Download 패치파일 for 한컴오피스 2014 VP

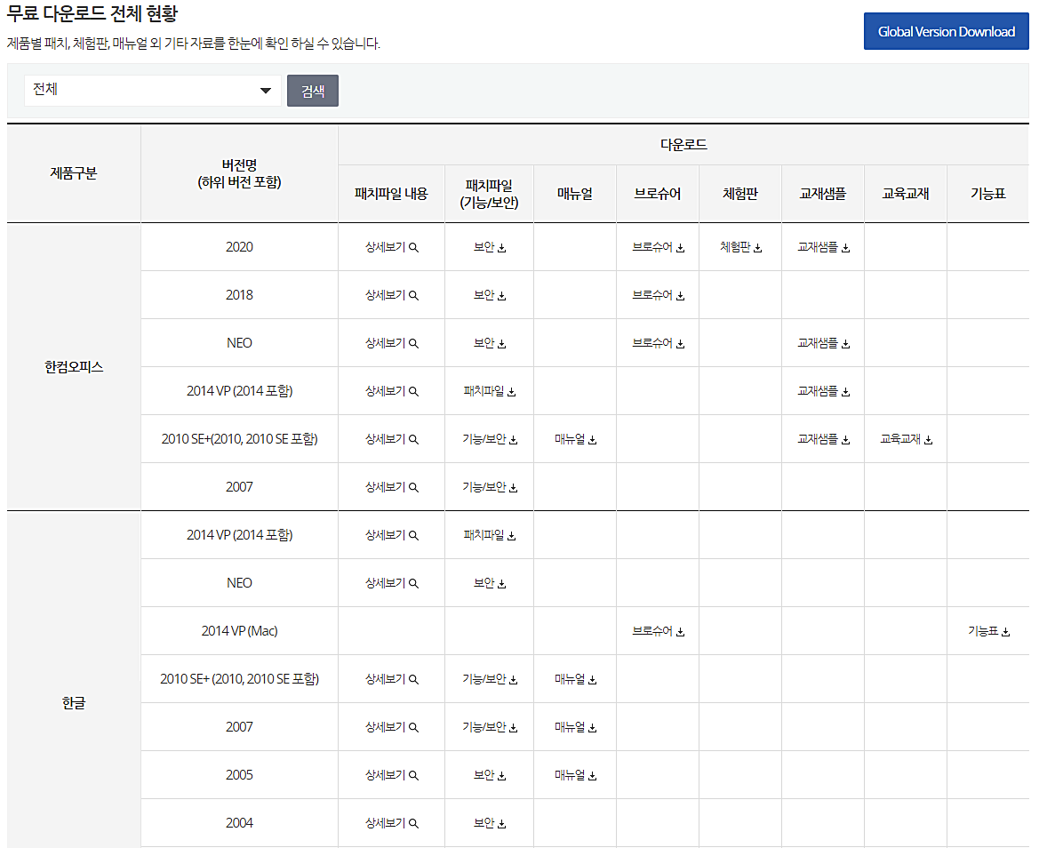point(490,391)
